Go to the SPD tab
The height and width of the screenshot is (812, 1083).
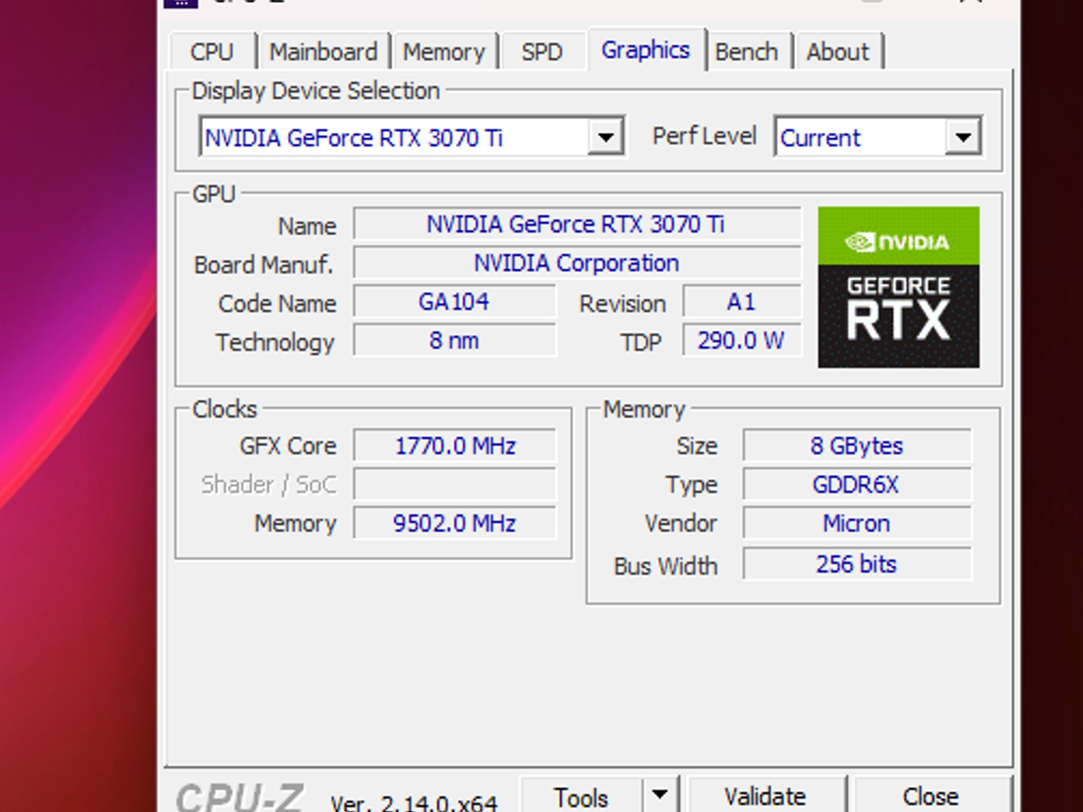pos(542,52)
